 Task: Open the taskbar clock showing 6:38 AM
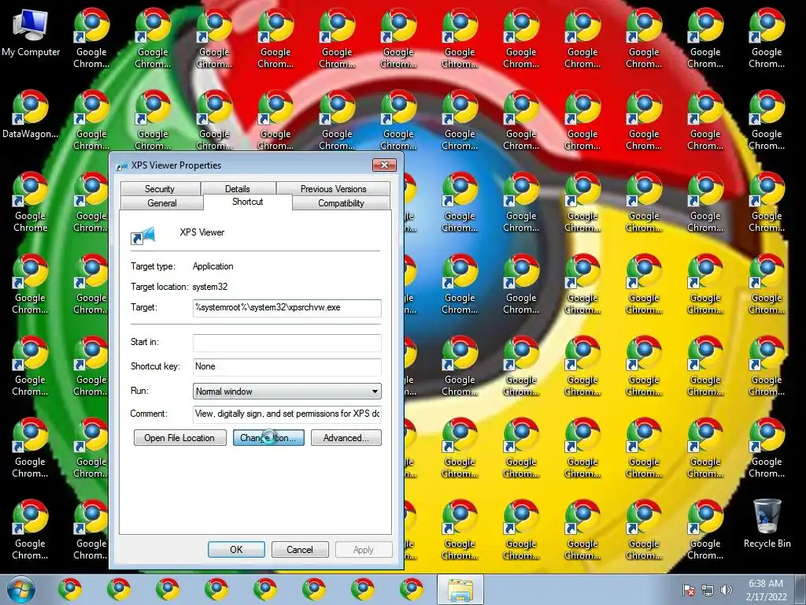766,590
